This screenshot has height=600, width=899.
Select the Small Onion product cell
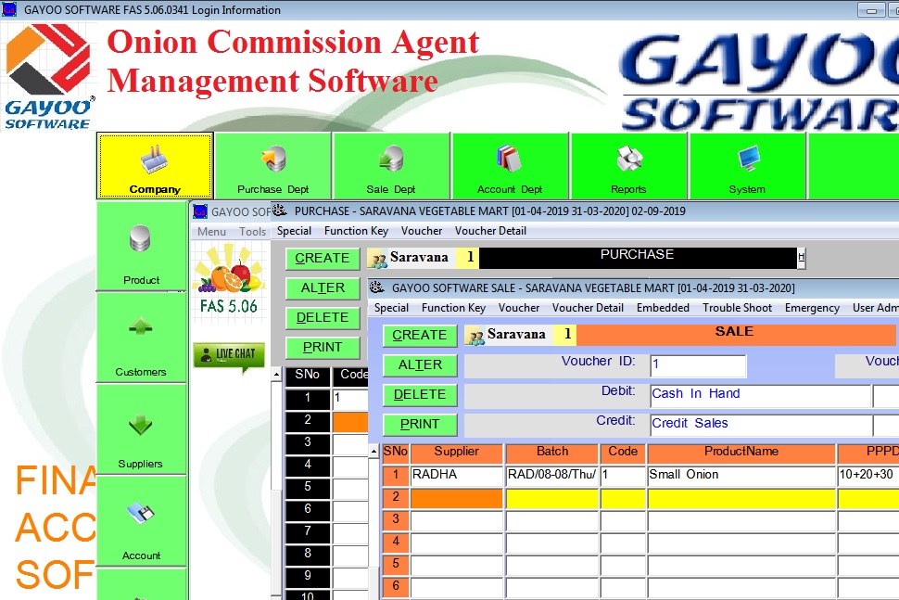pyautogui.click(x=741, y=475)
